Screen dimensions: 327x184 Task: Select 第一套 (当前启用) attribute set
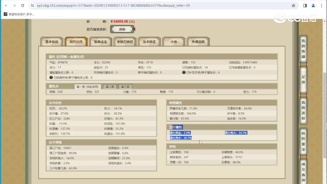[x=88, y=87]
